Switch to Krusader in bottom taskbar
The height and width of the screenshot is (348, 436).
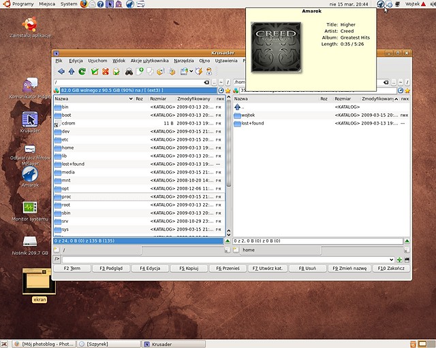click(174, 344)
